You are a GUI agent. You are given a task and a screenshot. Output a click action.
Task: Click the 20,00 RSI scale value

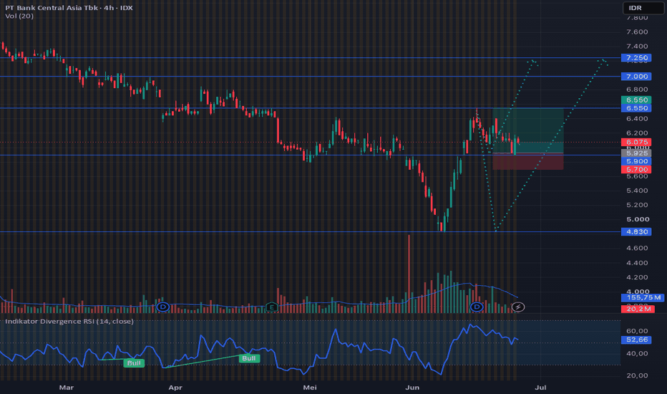[x=637, y=375]
